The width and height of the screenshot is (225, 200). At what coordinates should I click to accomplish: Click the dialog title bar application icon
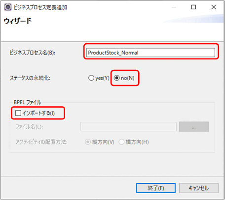click(8, 7)
